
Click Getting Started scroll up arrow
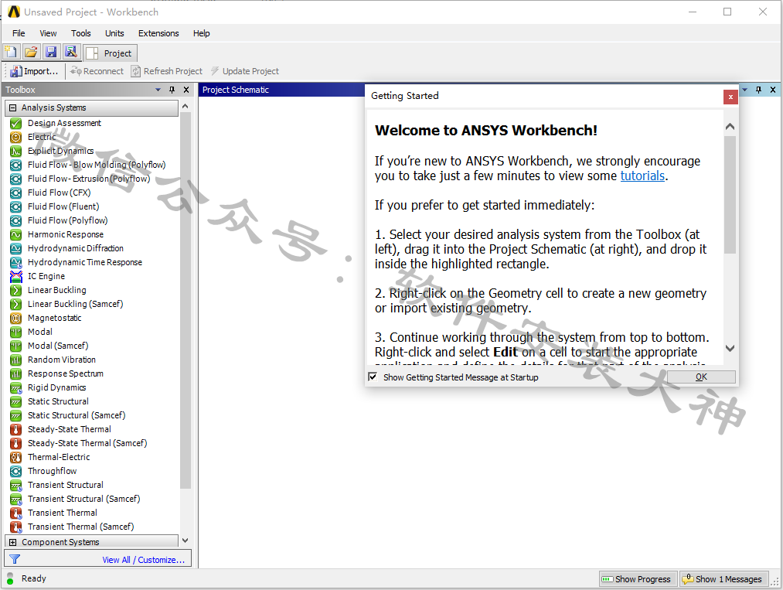coord(730,127)
